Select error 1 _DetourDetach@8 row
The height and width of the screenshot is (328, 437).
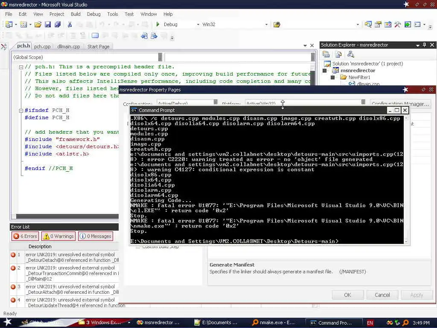coord(64,258)
